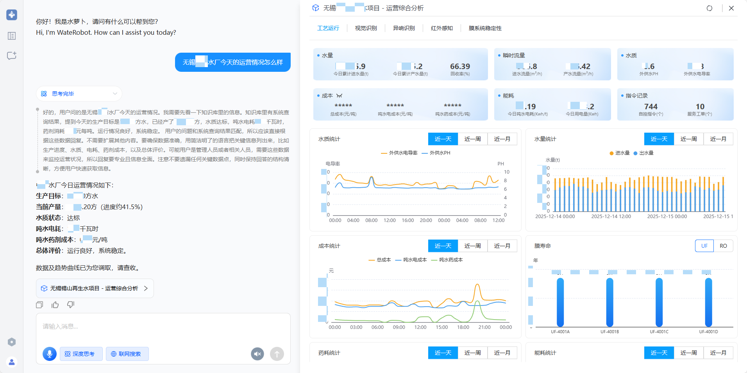Click the mute speaker icon
The height and width of the screenshot is (373, 747).
pos(257,354)
